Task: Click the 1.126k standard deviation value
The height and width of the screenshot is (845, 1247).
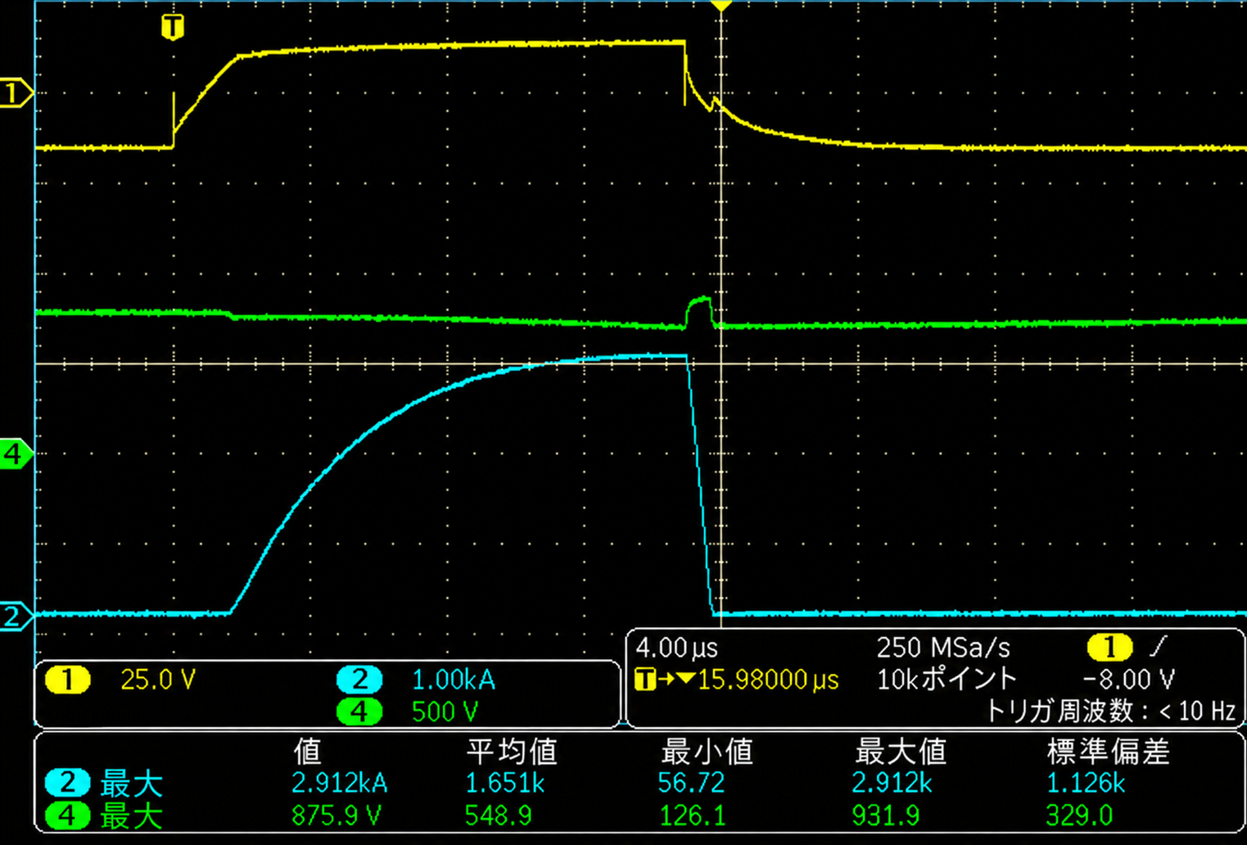Action: [x=1086, y=784]
